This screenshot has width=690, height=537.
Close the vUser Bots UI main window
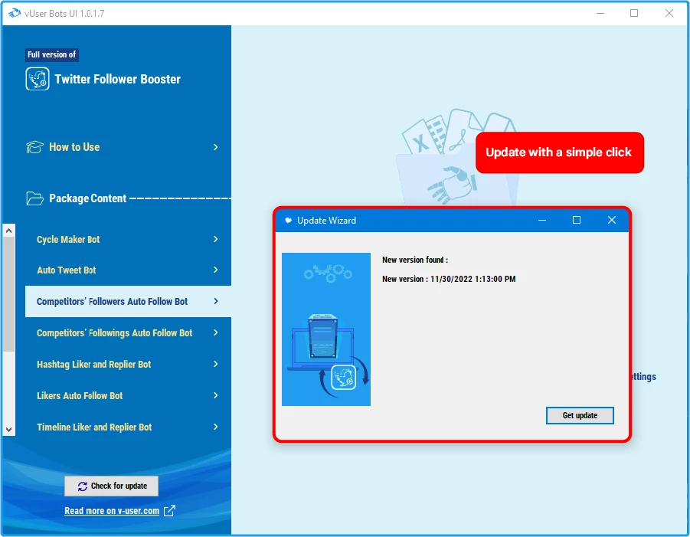pos(669,13)
